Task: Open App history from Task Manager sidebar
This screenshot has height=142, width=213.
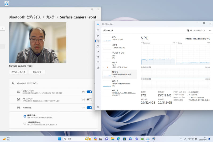Action: (98, 46)
